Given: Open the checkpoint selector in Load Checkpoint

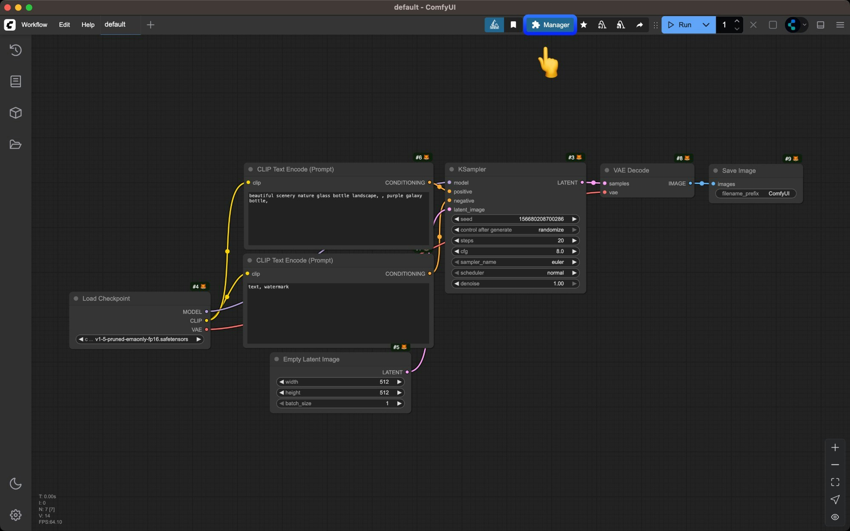Looking at the screenshot, I should coord(139,339).
